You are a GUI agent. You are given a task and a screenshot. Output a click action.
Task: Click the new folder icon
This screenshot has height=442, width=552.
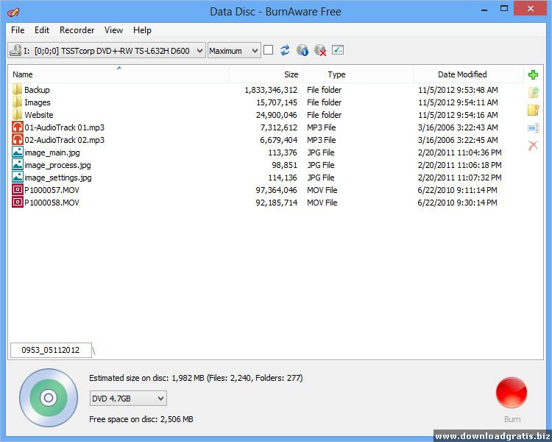click(534, 110)
